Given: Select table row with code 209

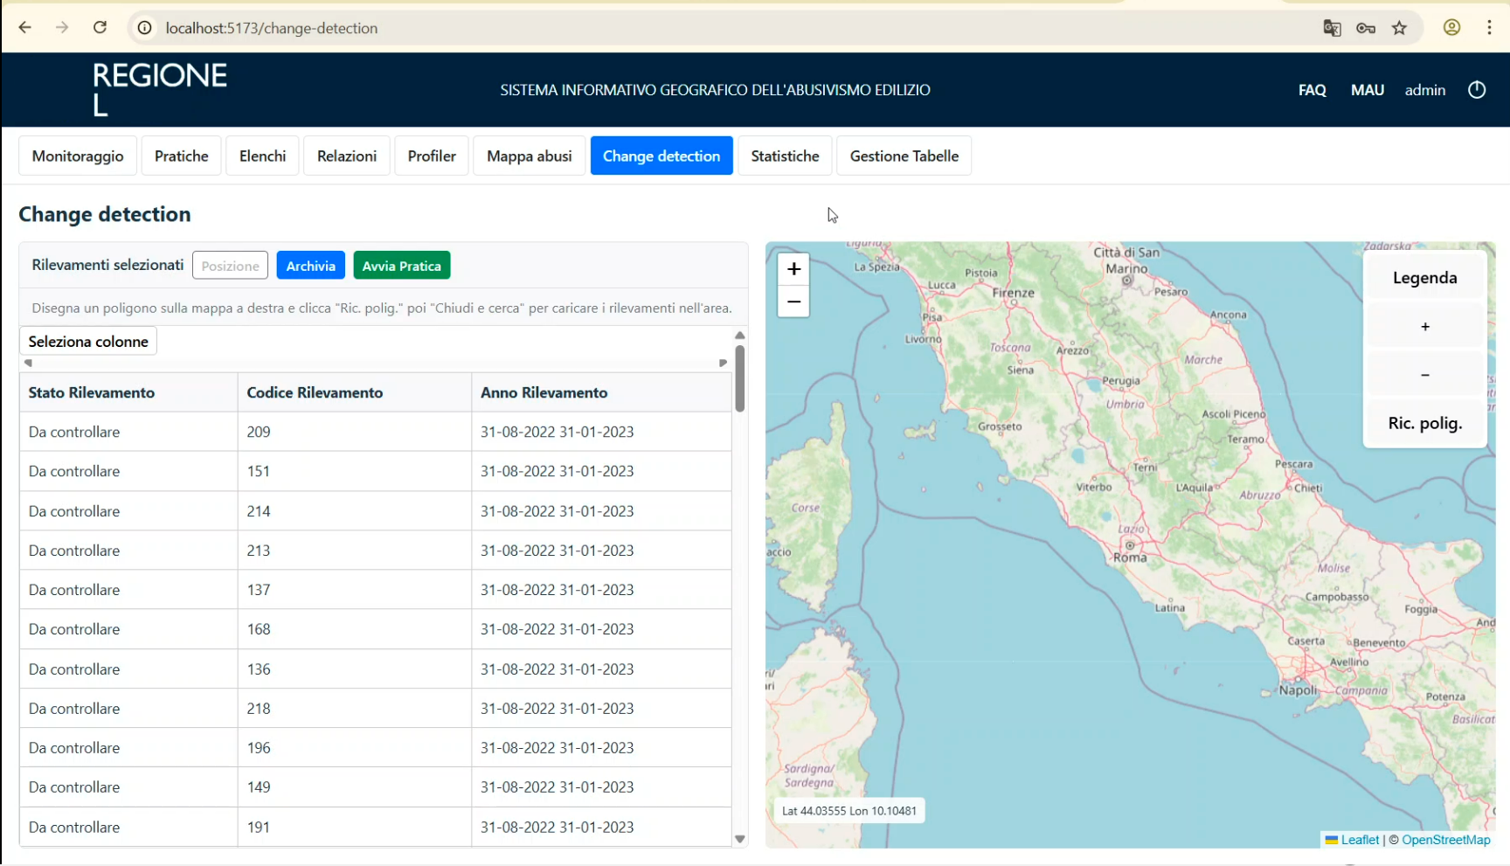Looking at the screenshot, I should 376,432.
